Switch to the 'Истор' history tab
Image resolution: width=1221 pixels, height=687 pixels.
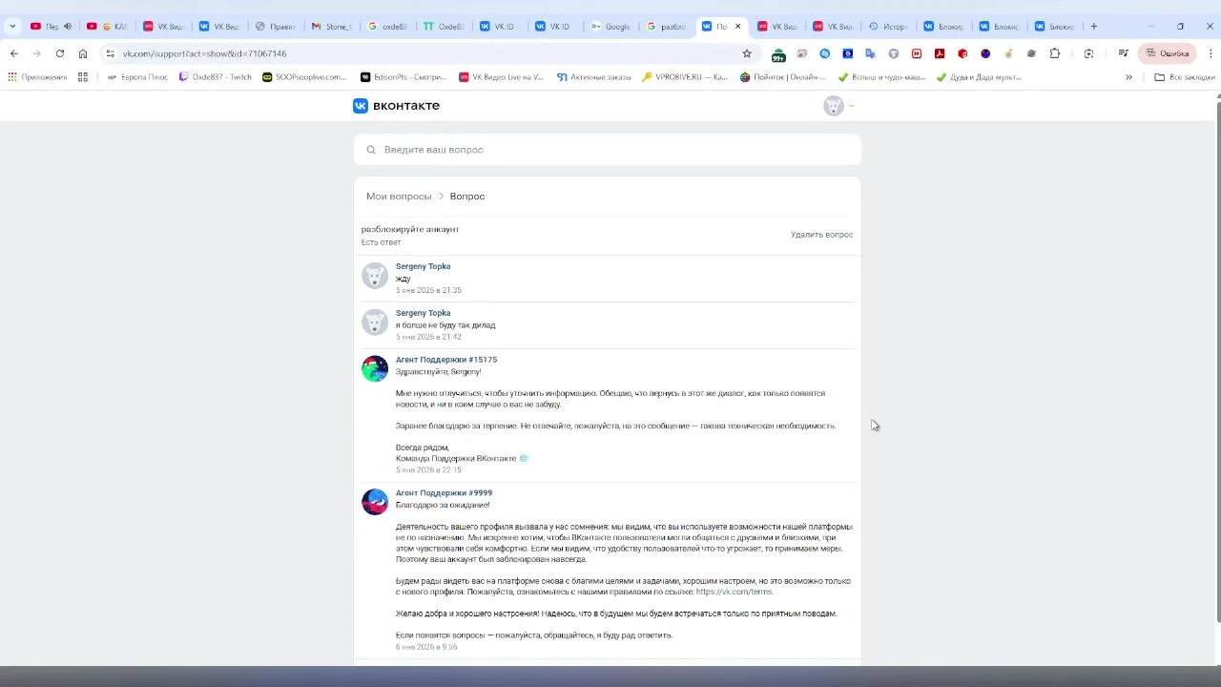(x=888, y=26)
